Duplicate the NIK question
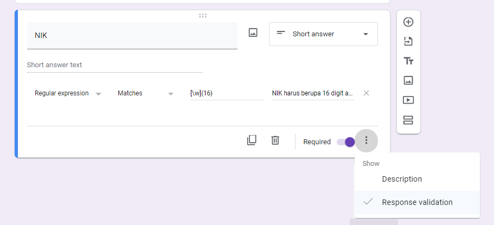This screenshot has width=494, height=225. tap(252, 140)
